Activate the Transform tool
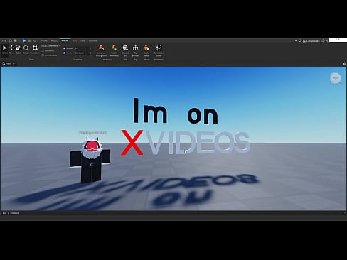Image resolution: width=347 pixels, height=260 pixels. point(35,50)
